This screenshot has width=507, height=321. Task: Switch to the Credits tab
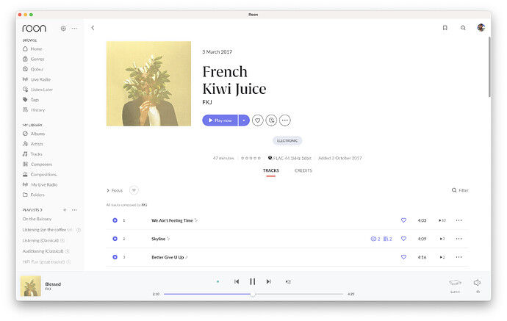pos(303,170)
